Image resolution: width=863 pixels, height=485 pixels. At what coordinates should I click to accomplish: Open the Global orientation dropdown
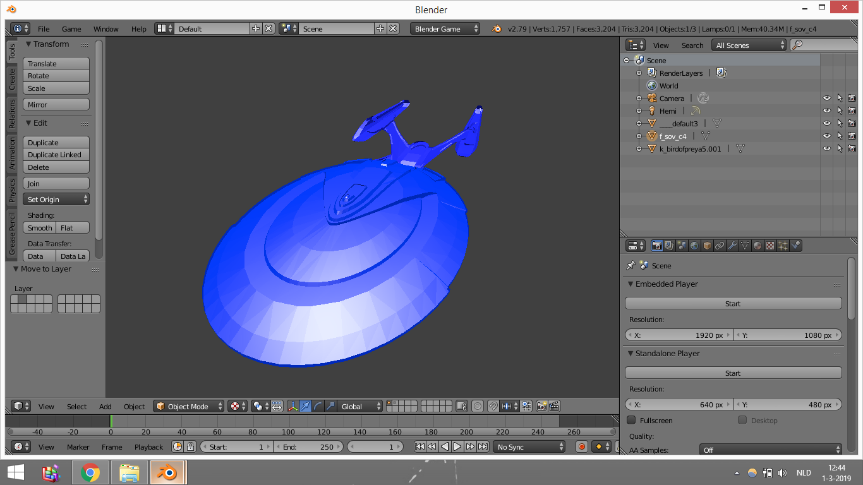pyautogui.click(x=360, y=406)
